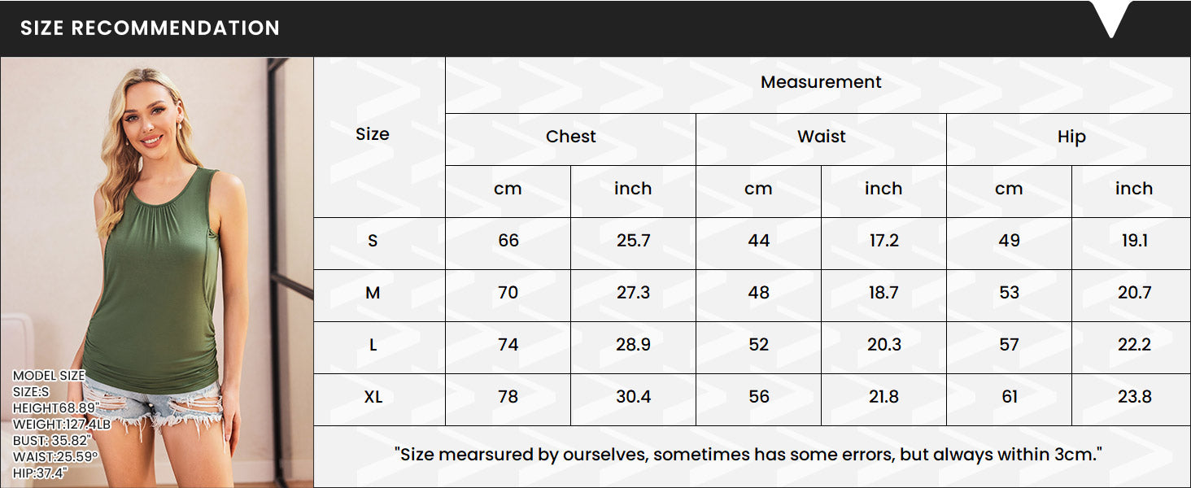
Task: Choose the L size row label
Action: (373, 345)
